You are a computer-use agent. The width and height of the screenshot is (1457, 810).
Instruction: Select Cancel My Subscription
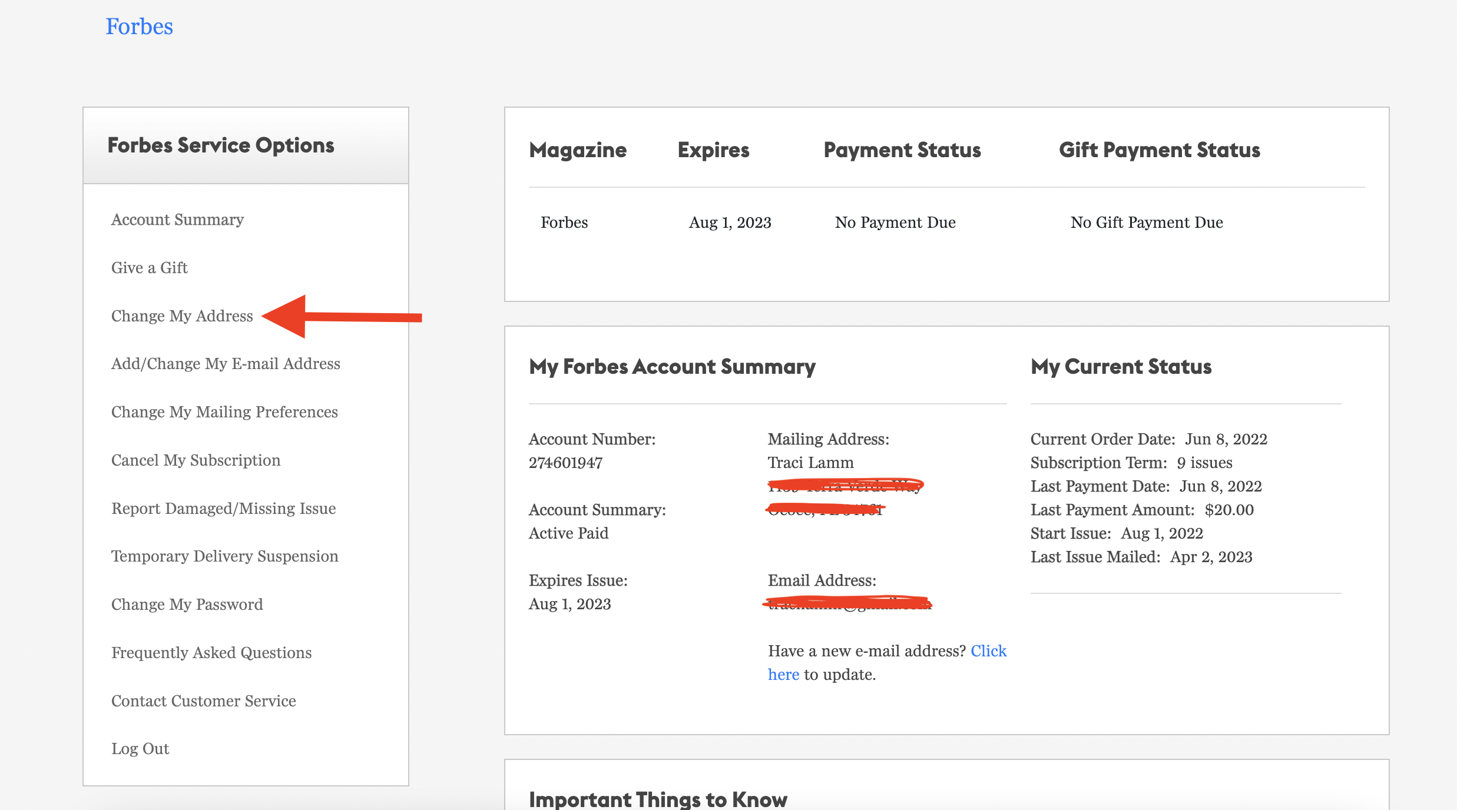196,460
